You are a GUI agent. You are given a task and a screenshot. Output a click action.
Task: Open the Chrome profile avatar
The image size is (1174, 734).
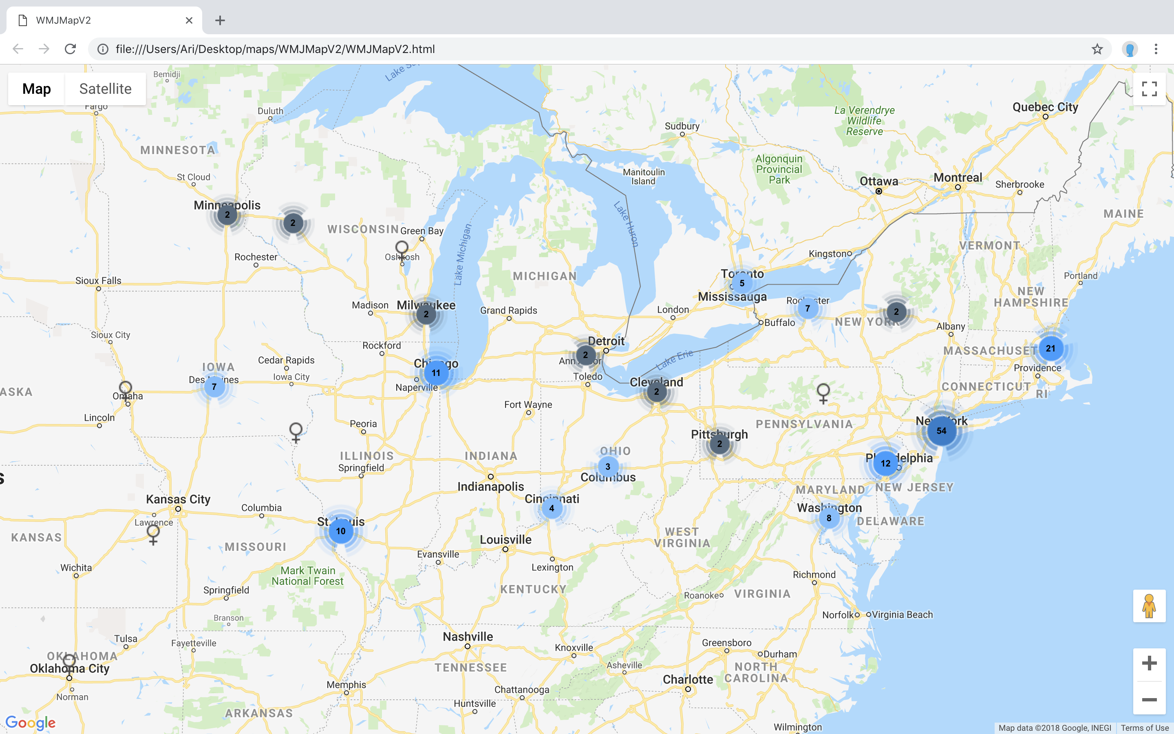1130,49
